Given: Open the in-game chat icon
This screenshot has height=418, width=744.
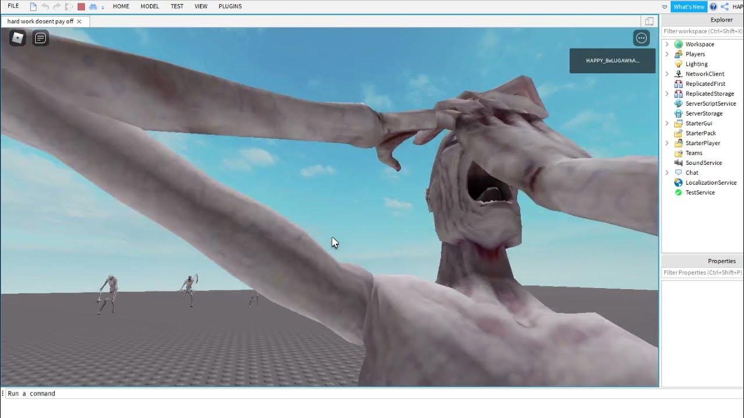Looking at the screenshot, I should (x=41, y=38).
